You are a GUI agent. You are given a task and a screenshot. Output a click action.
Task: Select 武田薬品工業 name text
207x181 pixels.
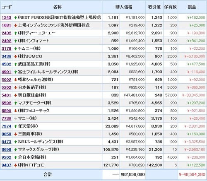tap(34, 64)
